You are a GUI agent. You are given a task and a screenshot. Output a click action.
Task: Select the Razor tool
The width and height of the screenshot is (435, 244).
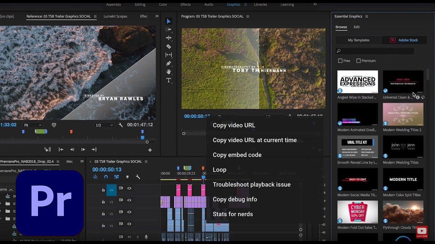(x=169, y=47)
